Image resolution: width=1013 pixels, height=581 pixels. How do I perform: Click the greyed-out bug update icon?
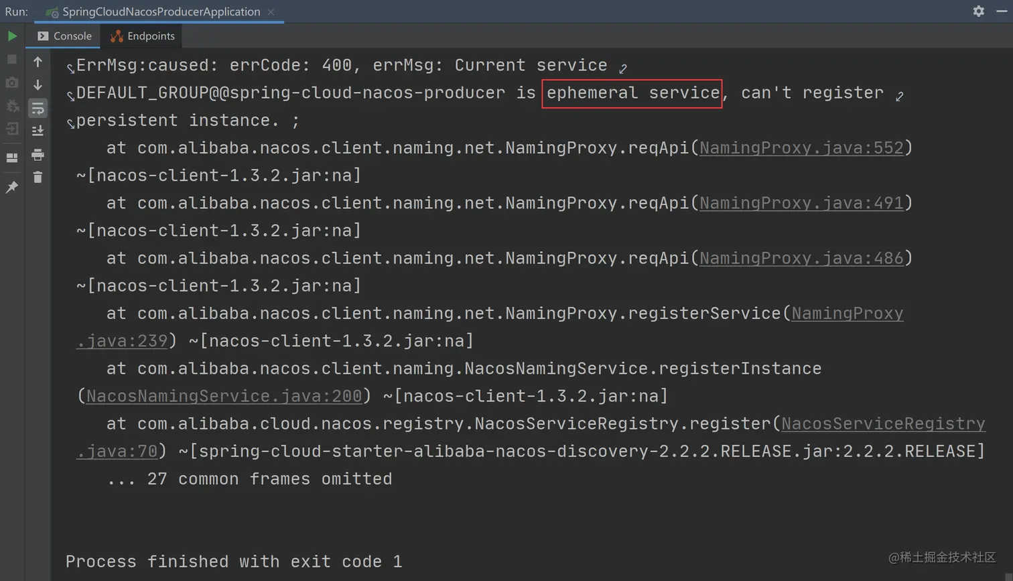pyautogui.click(x=12, y=106)
